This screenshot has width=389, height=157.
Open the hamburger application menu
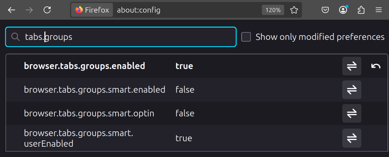click(379, 10)
